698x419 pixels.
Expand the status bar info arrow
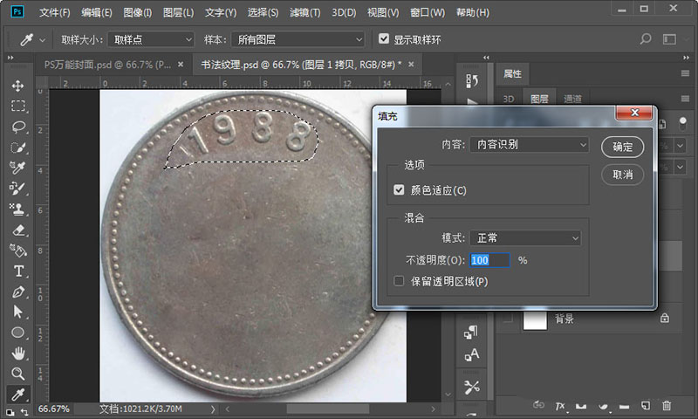point(213,409)
